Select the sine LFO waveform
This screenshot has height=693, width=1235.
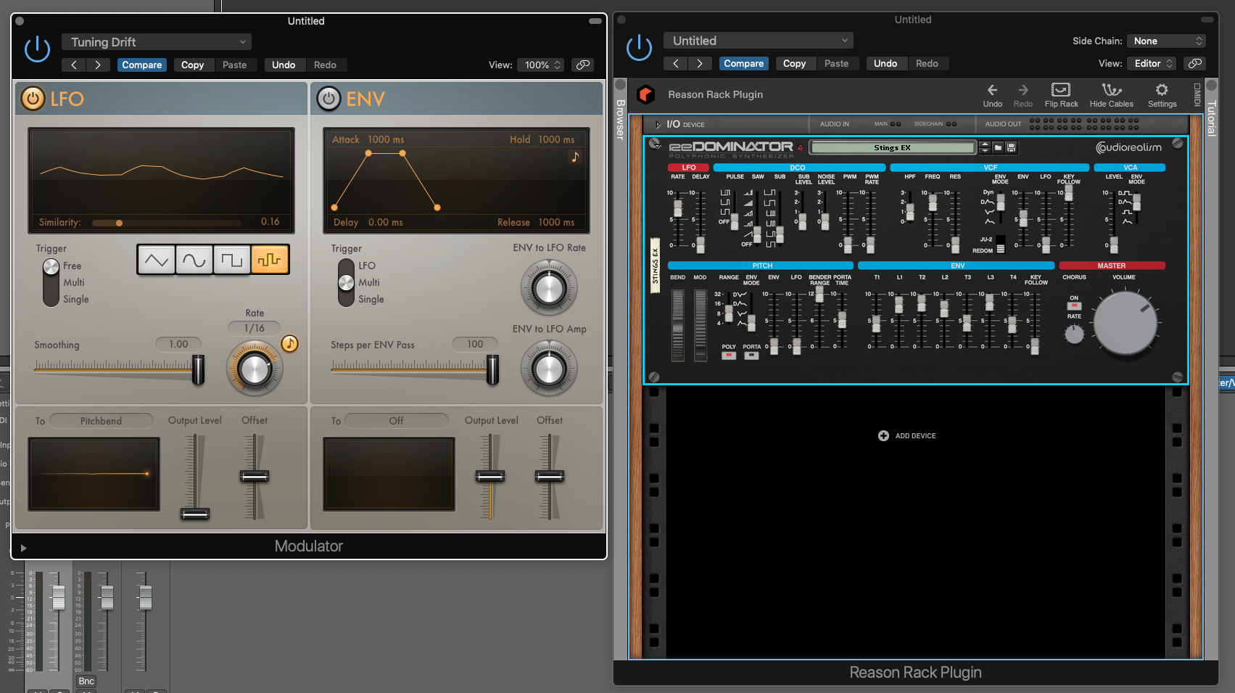coord(194,260)
